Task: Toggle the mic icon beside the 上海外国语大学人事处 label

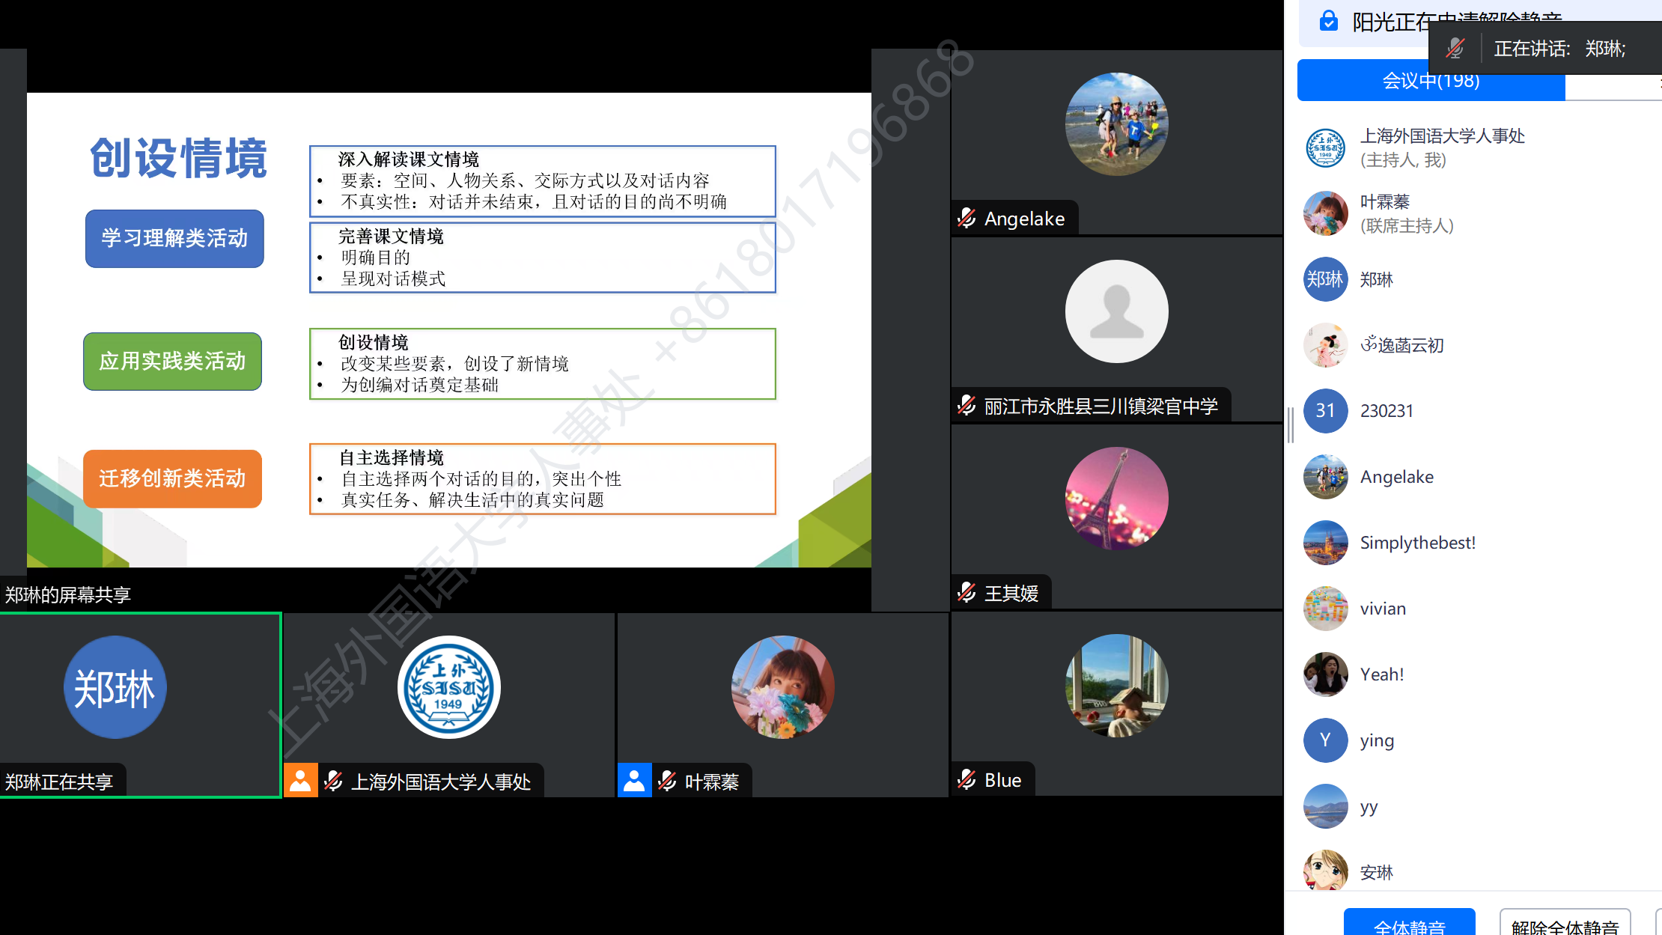Action: pos(333,781)
